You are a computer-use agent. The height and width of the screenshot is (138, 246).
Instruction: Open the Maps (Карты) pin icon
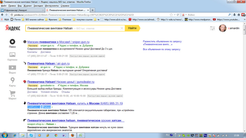12,80
